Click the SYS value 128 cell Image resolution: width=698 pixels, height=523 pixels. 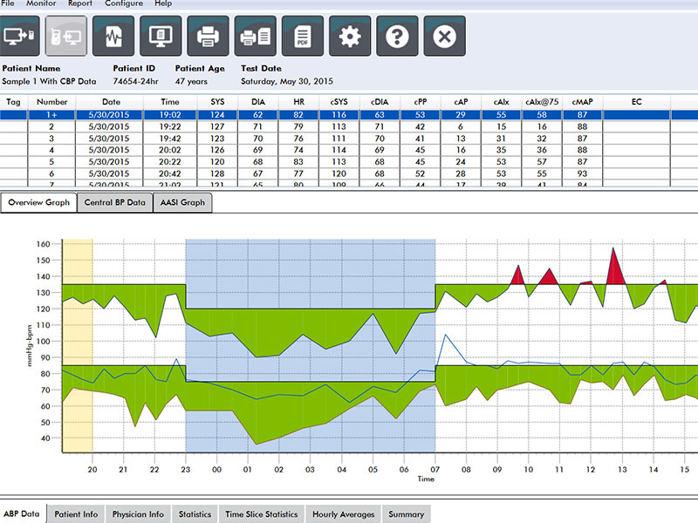[217, 173]
